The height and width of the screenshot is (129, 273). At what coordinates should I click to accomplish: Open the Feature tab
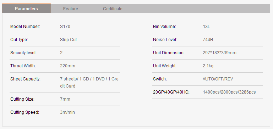(x=71, y=9)
